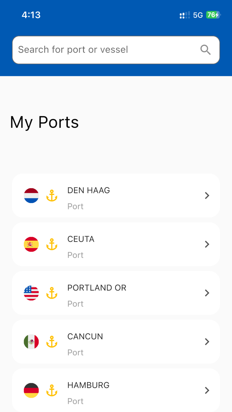Select the Den Haag port card
The width and height of the screenshot is (232, 412).
pyautogui.click(x=116, y=196)
